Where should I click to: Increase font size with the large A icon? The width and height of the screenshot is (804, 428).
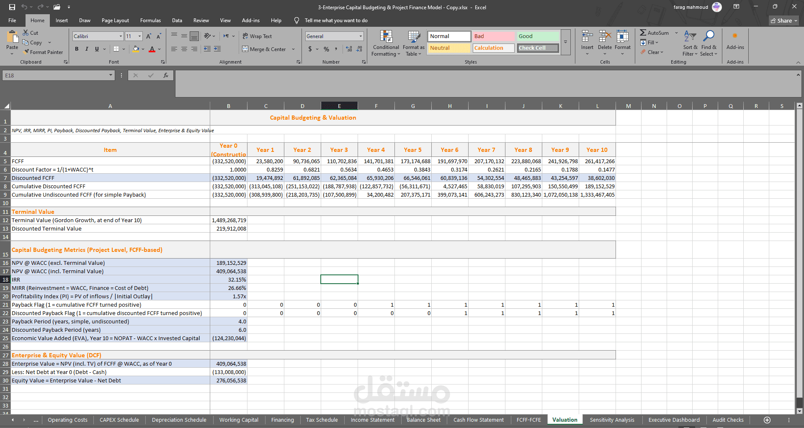point(149,36)
